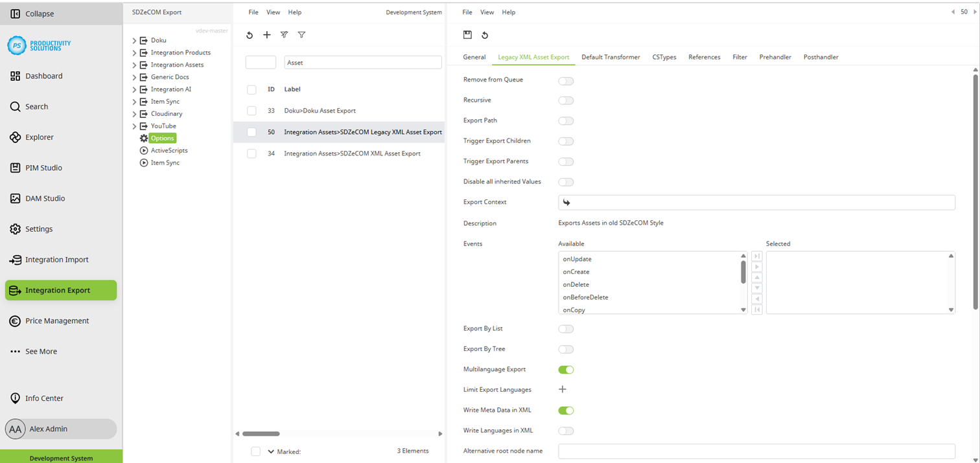The width and height of the screenshot is (980, 463).
Task: Add a new export via the plus icon
Action: (267, 35)
